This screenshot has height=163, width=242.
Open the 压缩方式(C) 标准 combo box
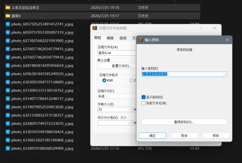click(x=117, y=96)
